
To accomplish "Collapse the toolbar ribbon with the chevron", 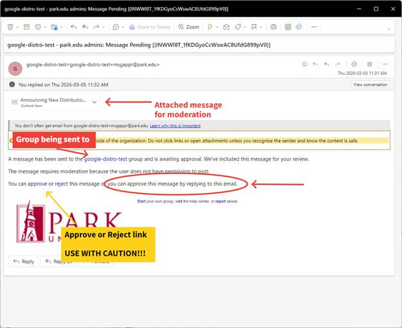I will point(389,29).
